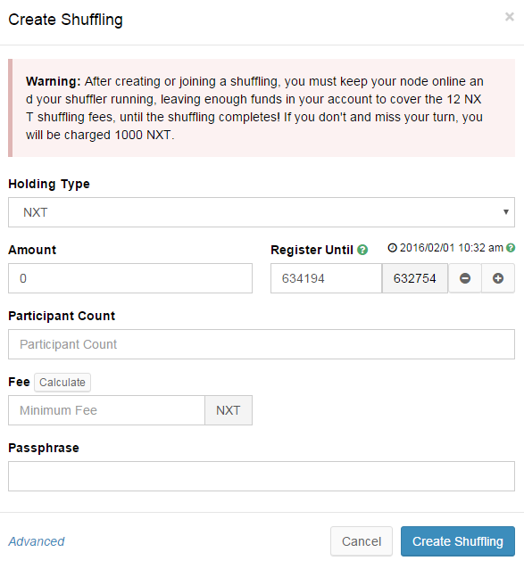Click the help icon beside the date
The image size is (524, 569).
[511, 248]
